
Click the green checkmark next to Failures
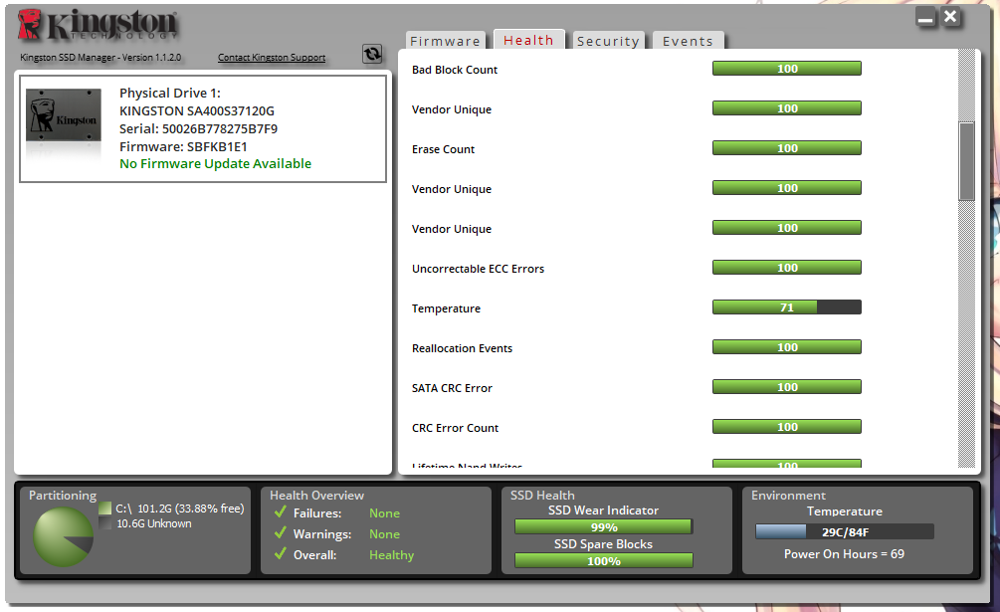click(x=280, y=511)
